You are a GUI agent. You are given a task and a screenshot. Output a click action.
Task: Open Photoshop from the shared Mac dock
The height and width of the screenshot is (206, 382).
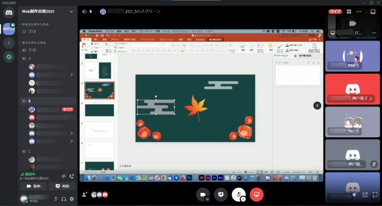coord(189,178)
